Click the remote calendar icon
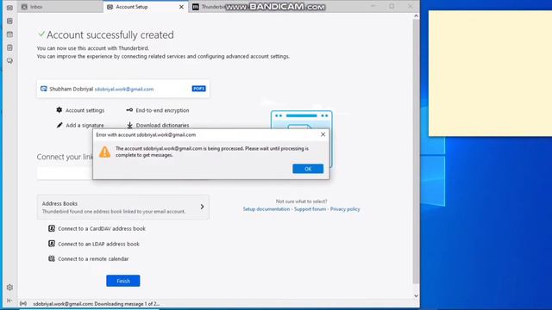Image resolution: width=552 pixels, height=310 pixels. click(x=52, y=258)
